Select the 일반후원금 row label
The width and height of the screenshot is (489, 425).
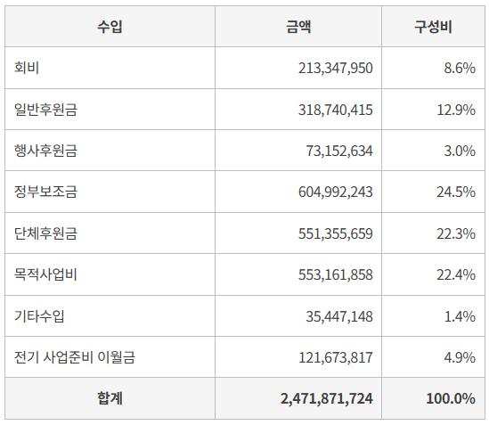click(45, 110)
